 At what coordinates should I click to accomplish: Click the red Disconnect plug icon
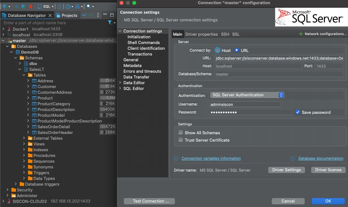tap(31, 6)
